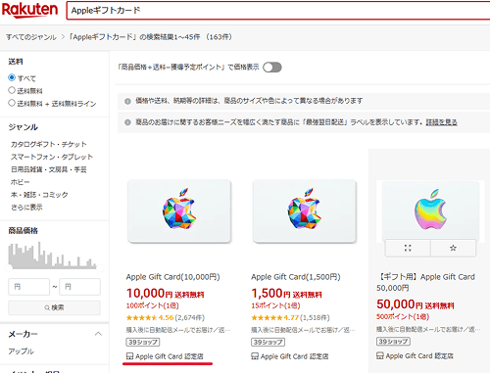Click 39ショップ badge on 10,000円 item

[x=143, y=342]
